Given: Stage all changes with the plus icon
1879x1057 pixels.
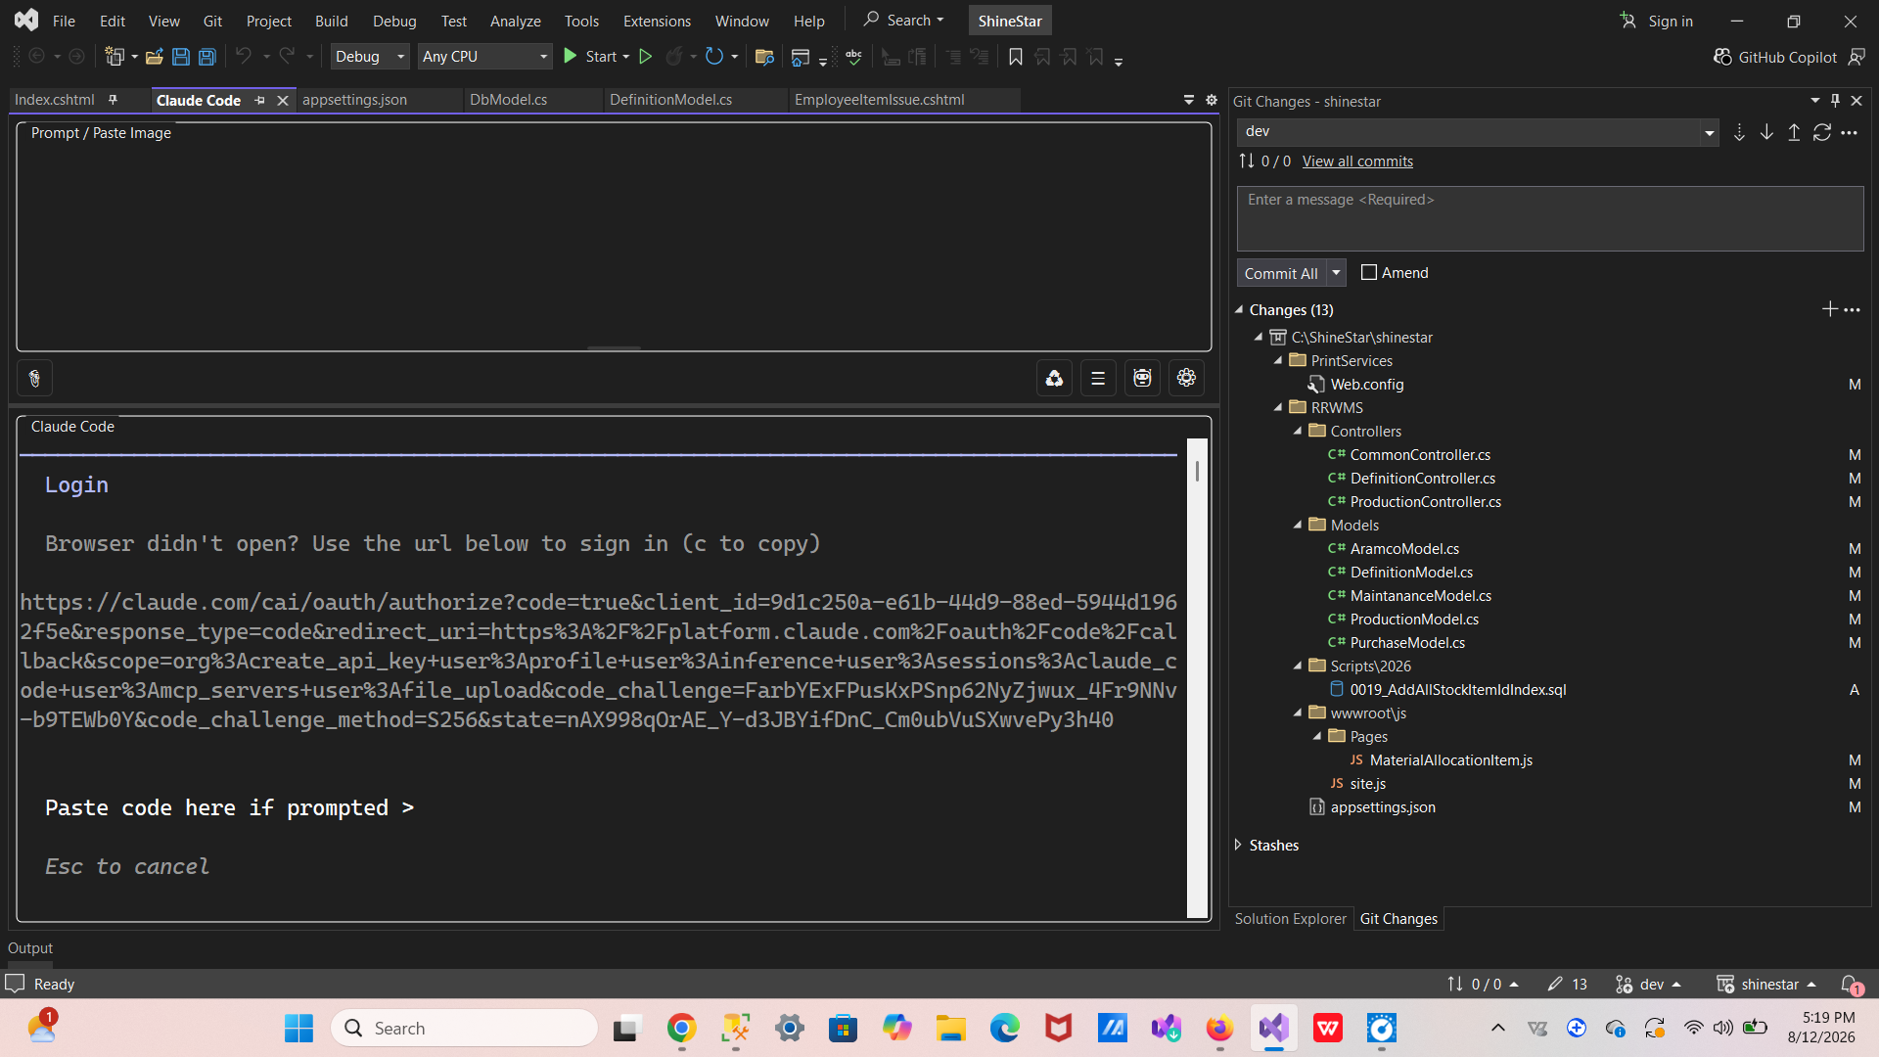Looking at the screenshot, I should point(1829,309).
